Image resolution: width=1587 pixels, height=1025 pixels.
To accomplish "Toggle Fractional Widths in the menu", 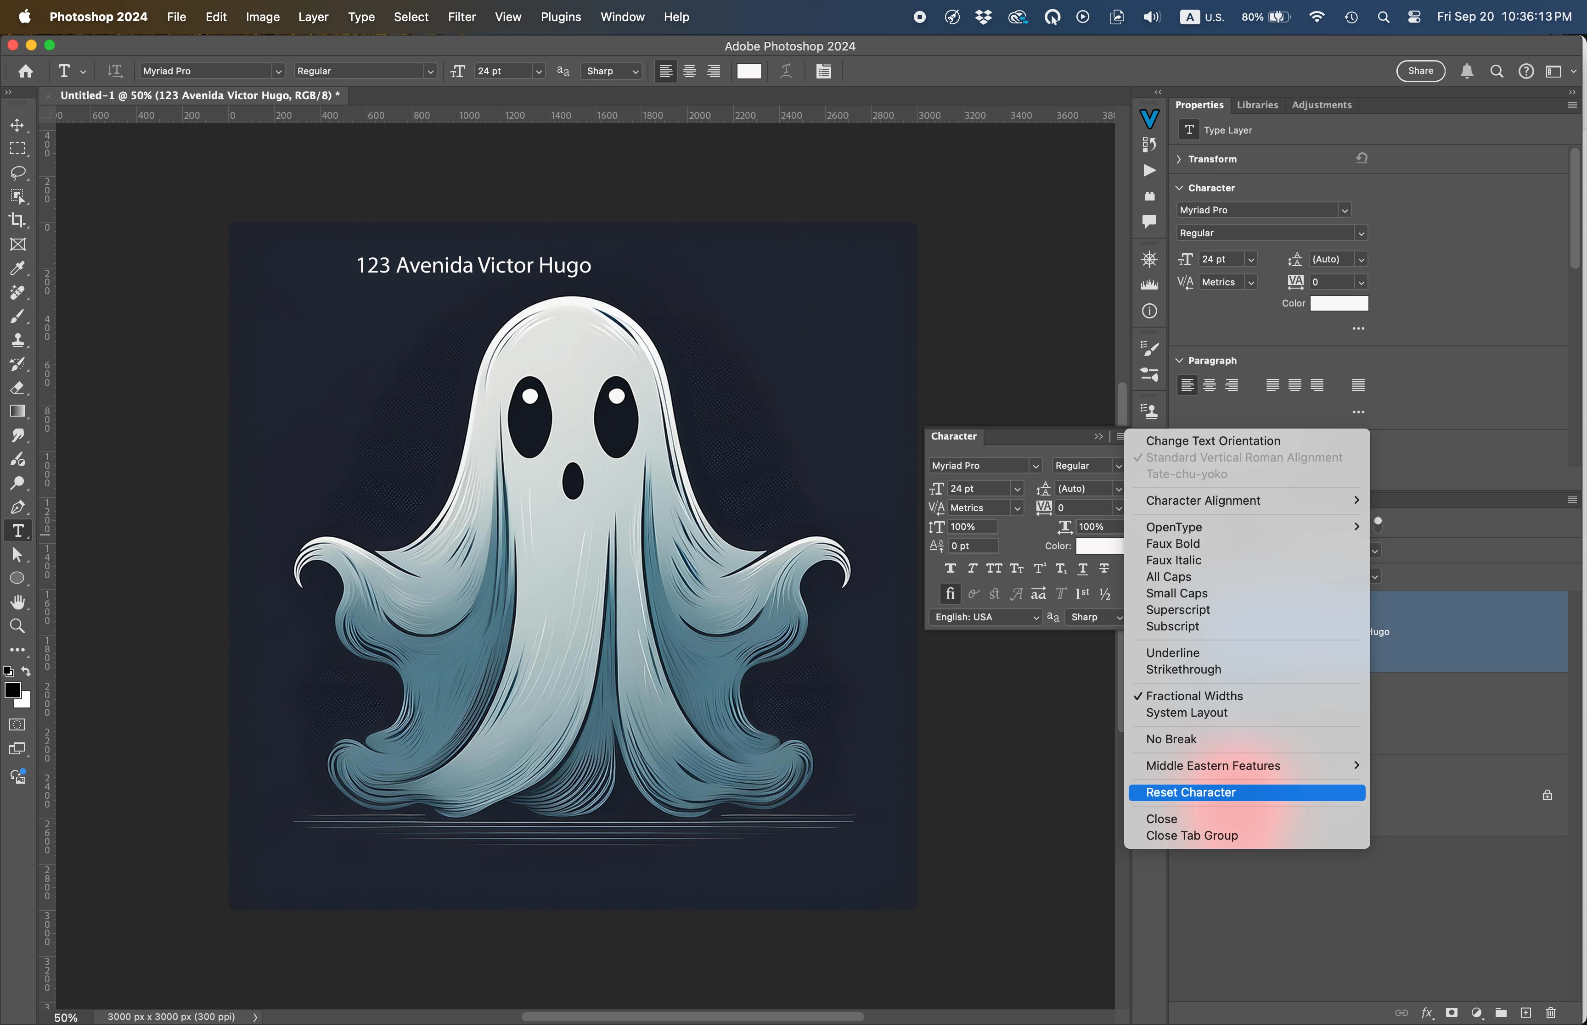I will coord(1194,696).
